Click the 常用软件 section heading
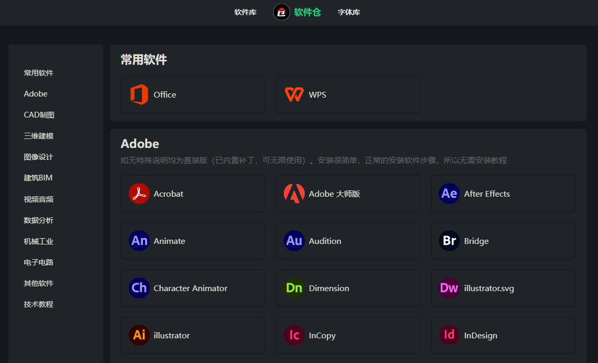The image size is (598, 363). [144, 59]
